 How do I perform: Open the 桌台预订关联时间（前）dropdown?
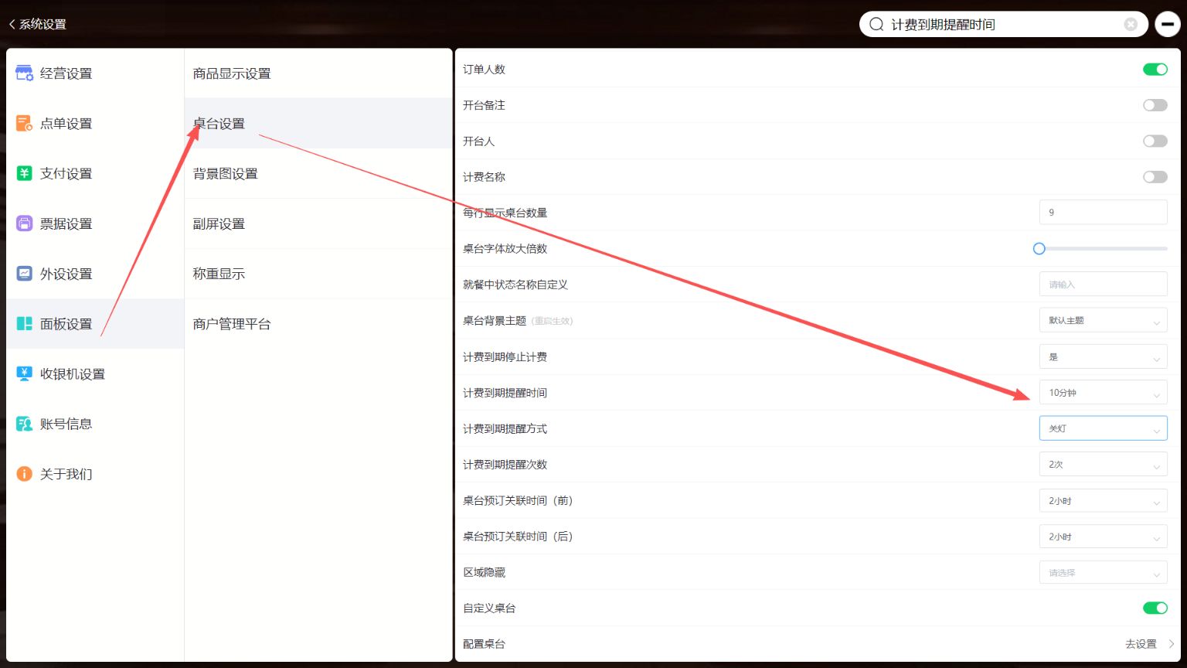pos(1103,501)
